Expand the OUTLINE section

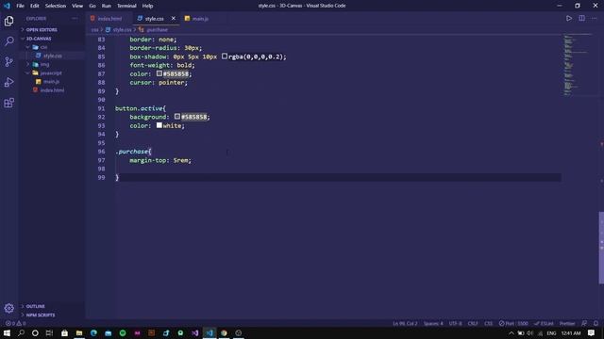pos(36,306)
